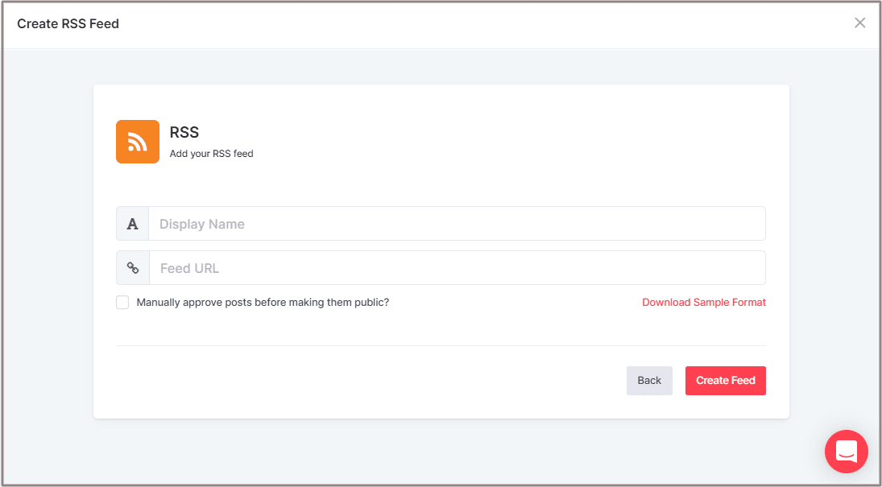
Task: Click the 'Create RSS Feed' dialog title
Action: [68, 24]
